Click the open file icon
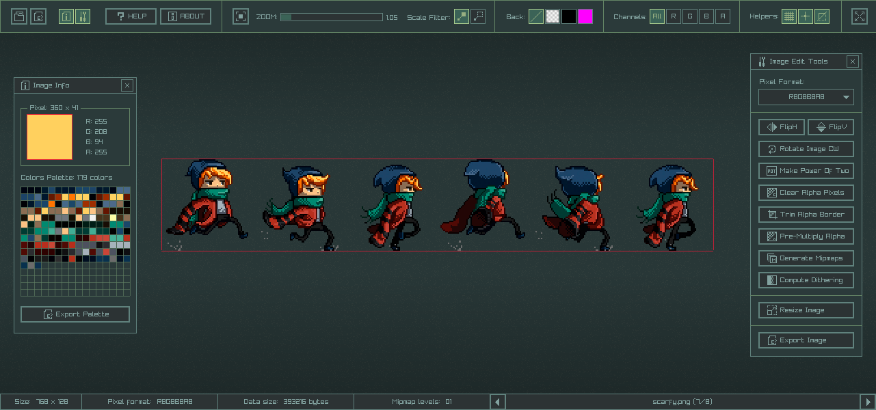The width and height of the screenshot is (876, 410). coord(19,16)
